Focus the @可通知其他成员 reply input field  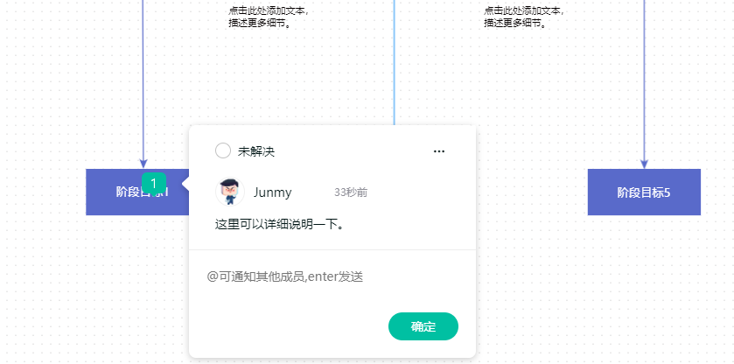coord(332,276)
